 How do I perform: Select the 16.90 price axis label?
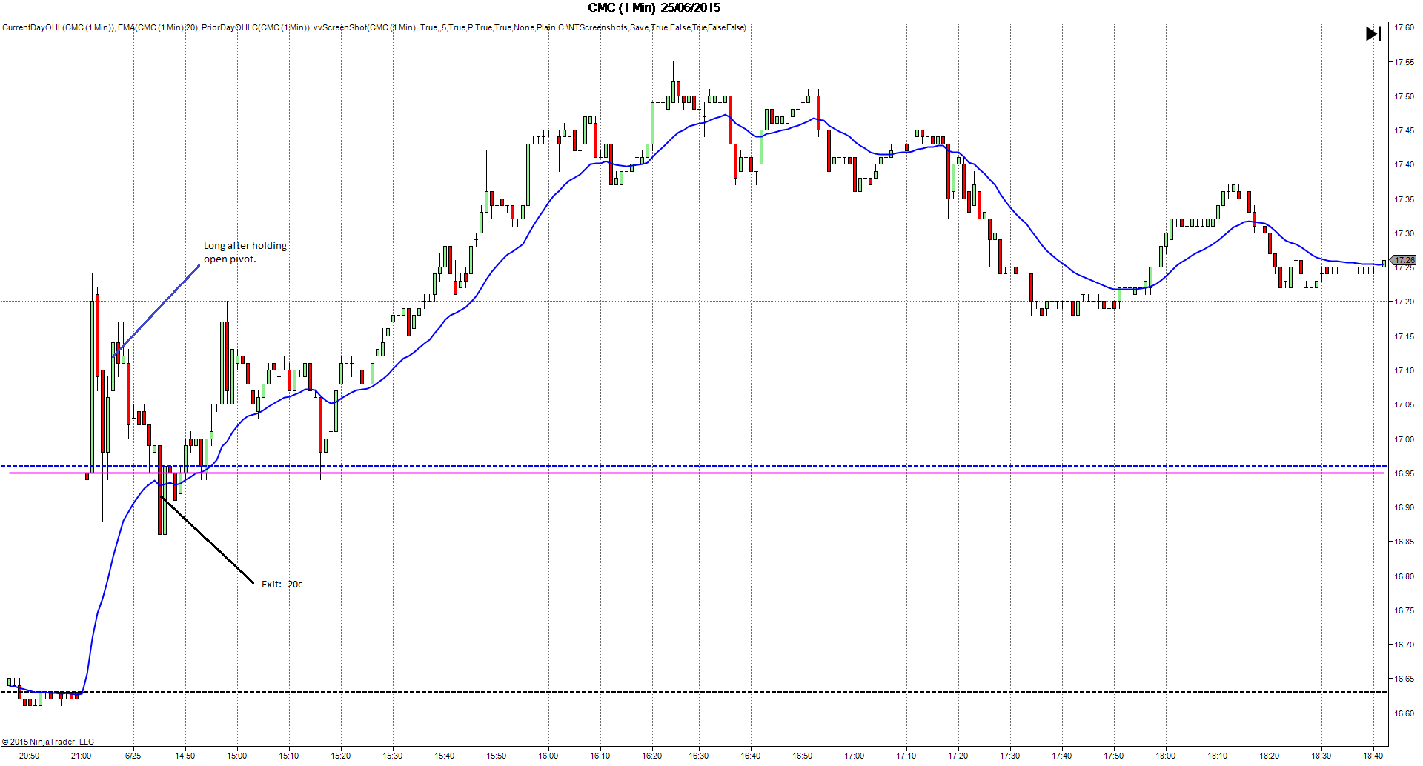point(1404,507)
